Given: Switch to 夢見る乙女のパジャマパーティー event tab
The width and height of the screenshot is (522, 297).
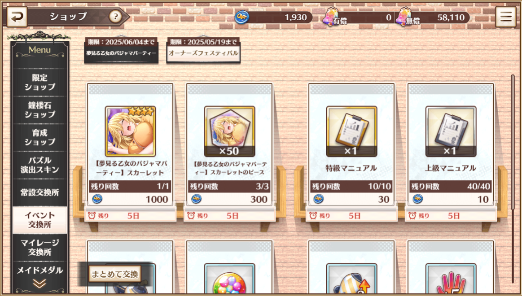Looking at the screenshot, I should pyautogui.click(x=121, y=50).
